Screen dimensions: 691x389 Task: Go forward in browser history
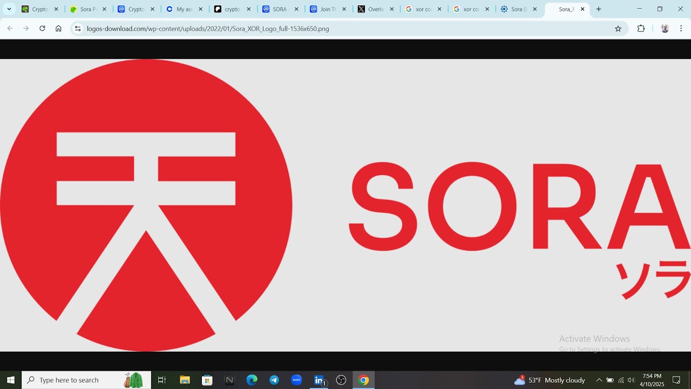click(x=26, y=29)
